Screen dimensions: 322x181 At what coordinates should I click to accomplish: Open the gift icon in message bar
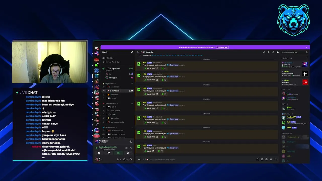click(257, 159)
